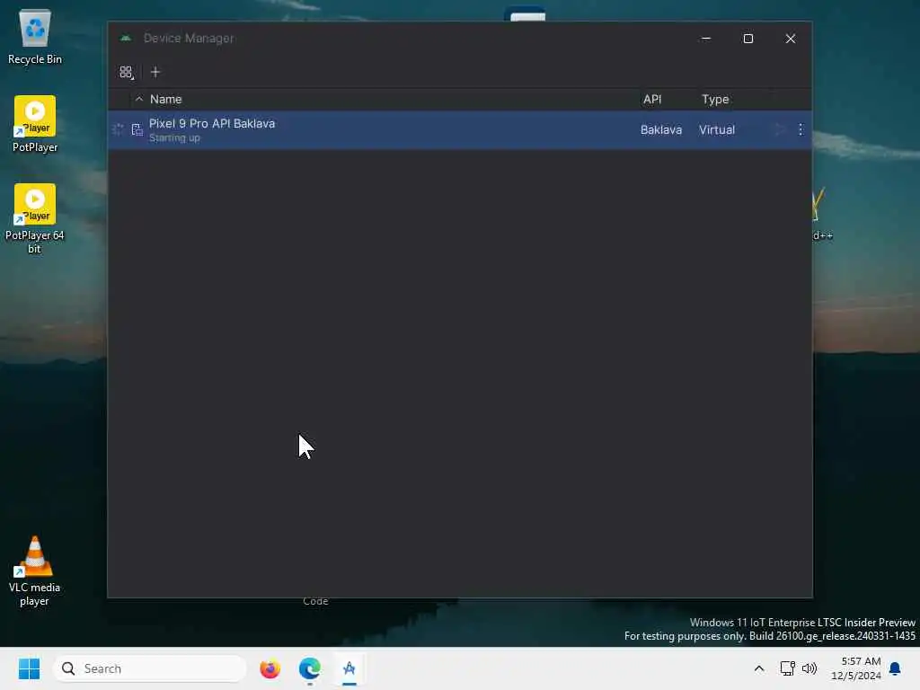Click the Android icon in Device Manager title bar
Viewport: 920px width, 690px height.
tap(126, 38)
